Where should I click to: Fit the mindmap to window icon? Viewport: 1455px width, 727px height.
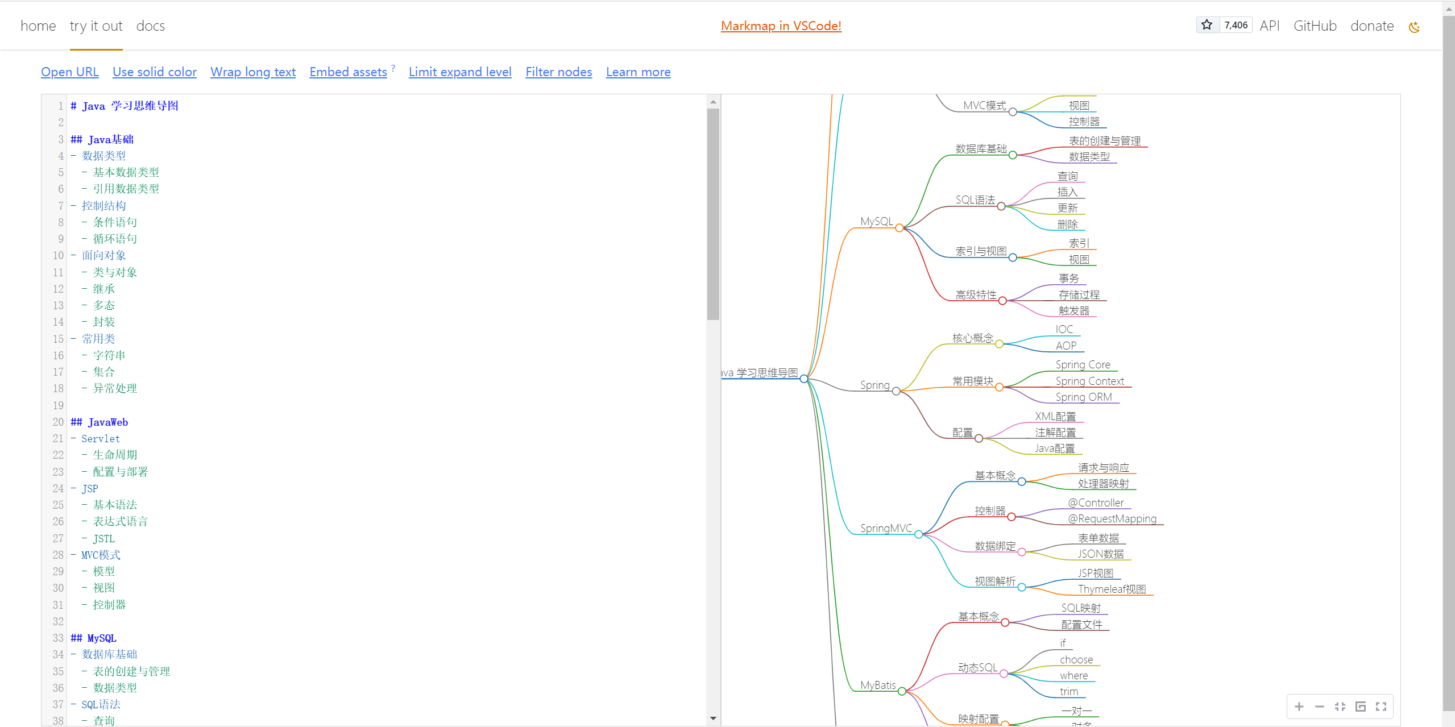point(1340,707)
